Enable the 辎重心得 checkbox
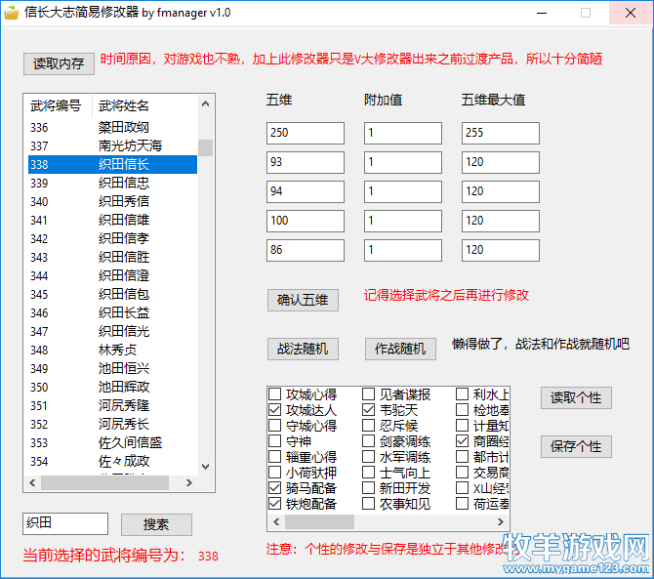654x579 pixels. (x=275, y=457)
